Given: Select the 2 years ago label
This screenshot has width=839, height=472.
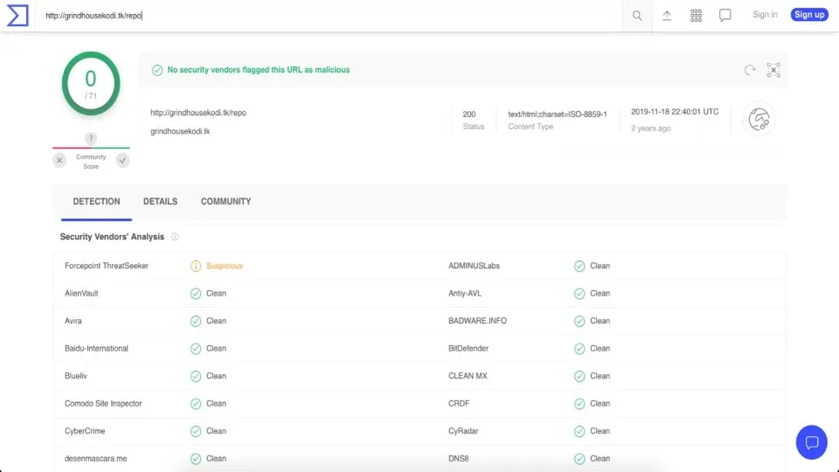Looking at the screenshot, I should (x=650, y=128).
